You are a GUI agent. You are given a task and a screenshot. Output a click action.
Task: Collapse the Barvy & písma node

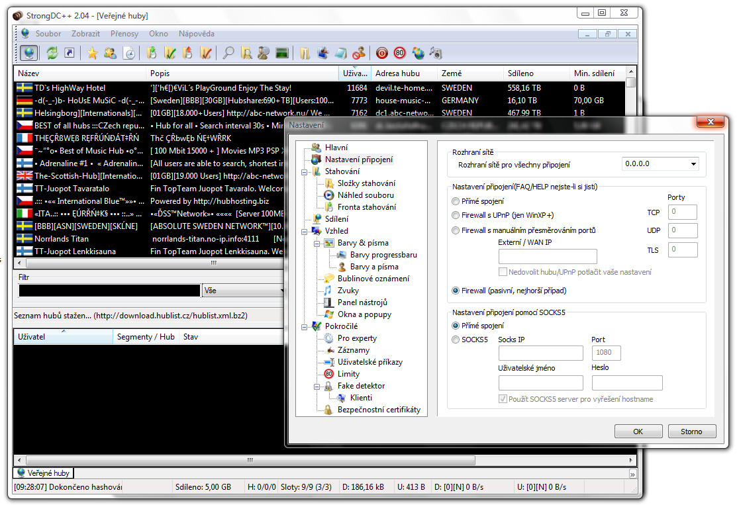pyautogui.click(x=317, y=244)
